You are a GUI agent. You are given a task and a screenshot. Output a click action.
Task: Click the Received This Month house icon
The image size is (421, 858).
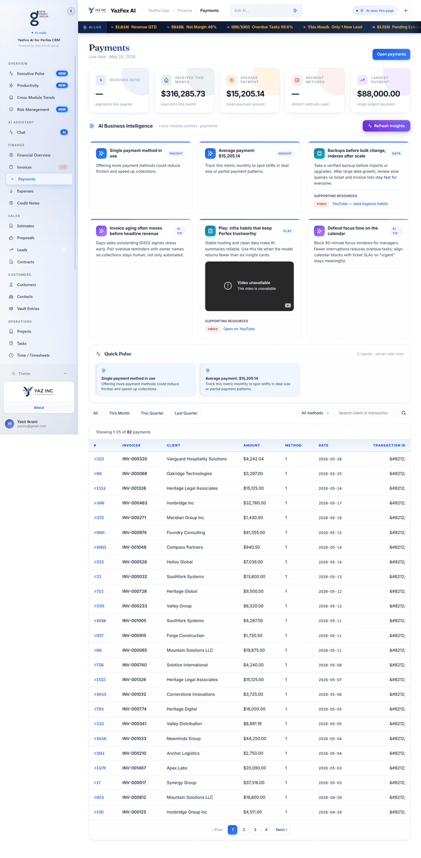[166, 80]
